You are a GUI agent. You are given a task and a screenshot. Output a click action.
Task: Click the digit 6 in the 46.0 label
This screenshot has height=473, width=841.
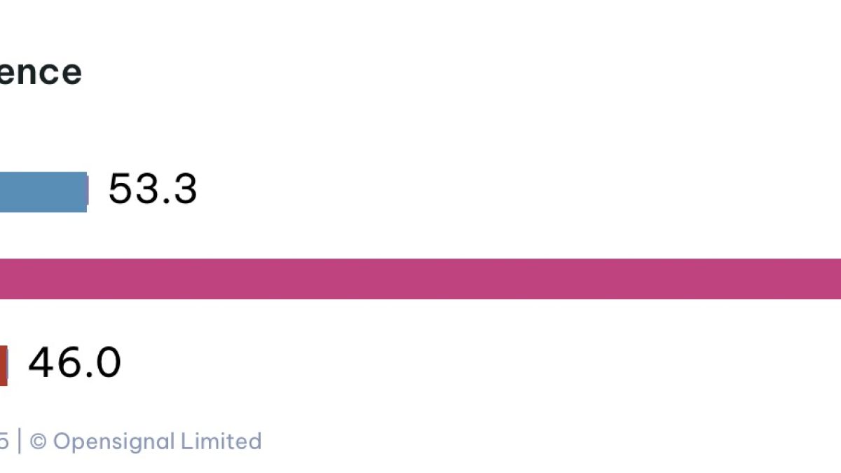coord(69,363)
